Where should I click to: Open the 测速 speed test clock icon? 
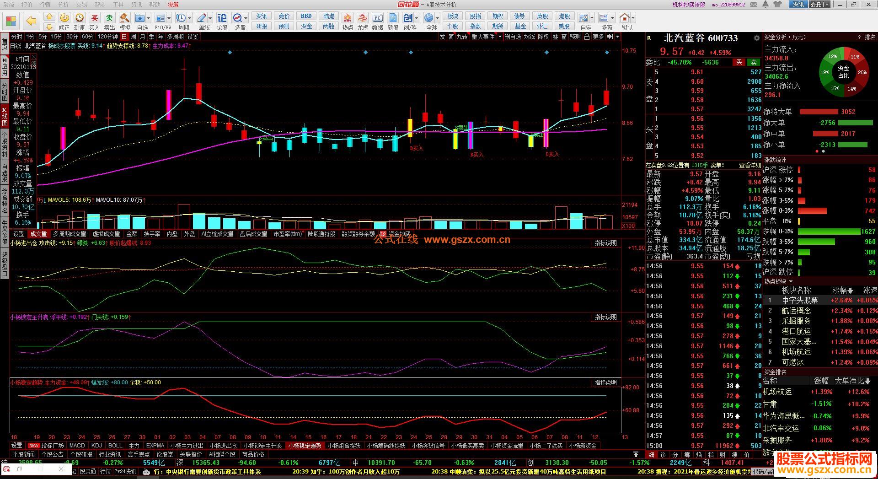tap(80, 18)
